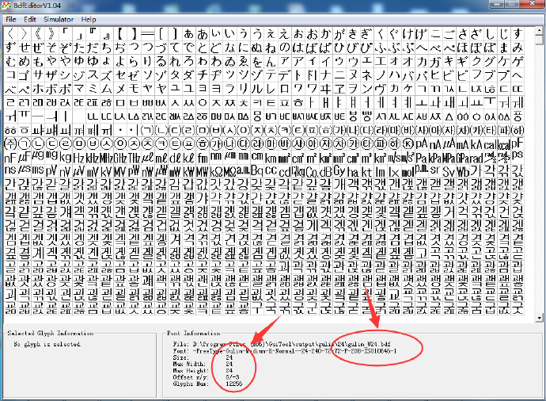Click the 'Max Width: 24' value
This screenshot has height=401, width=546.
click(x=229, y=364)
